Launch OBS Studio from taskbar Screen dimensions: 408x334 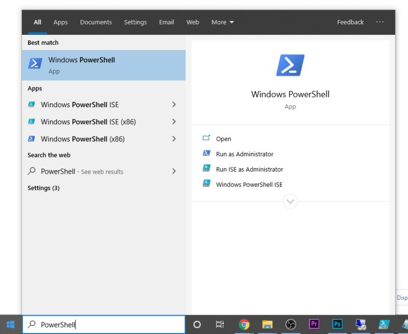[291, 324]
